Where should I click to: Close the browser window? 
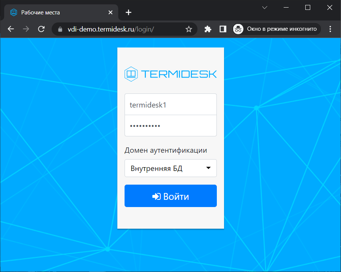(330, 8)
